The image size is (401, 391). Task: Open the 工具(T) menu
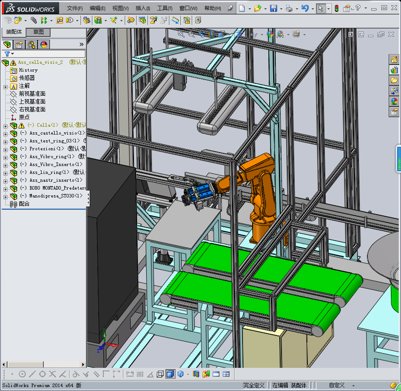coord(165,8)
